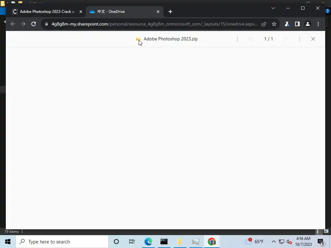Go to next file in viewer

(x=286, y=39)
